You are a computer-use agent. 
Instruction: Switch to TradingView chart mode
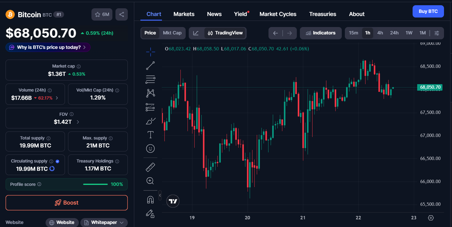[225, 33]
